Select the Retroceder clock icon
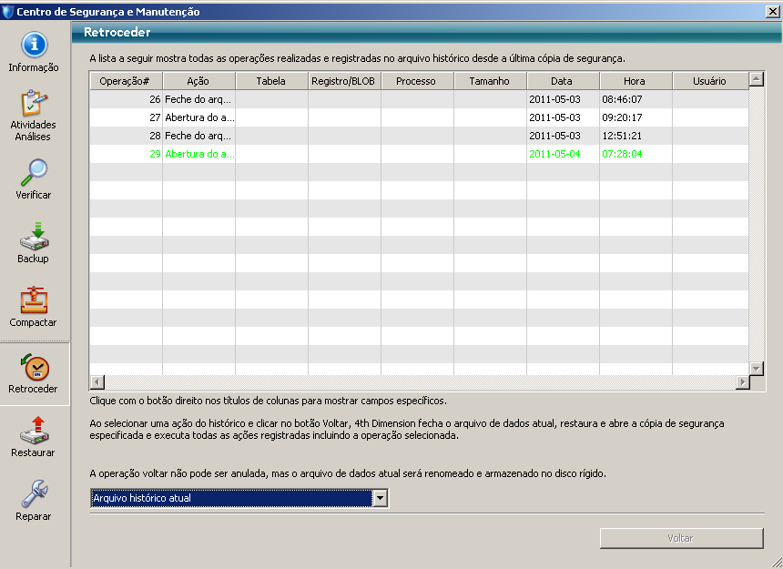Viewport: 783px width, 569px height. pyautogui.click(x=34, y=366)
